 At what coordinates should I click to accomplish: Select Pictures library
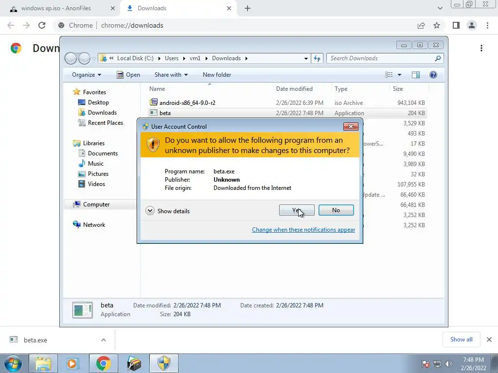point(98,174)
